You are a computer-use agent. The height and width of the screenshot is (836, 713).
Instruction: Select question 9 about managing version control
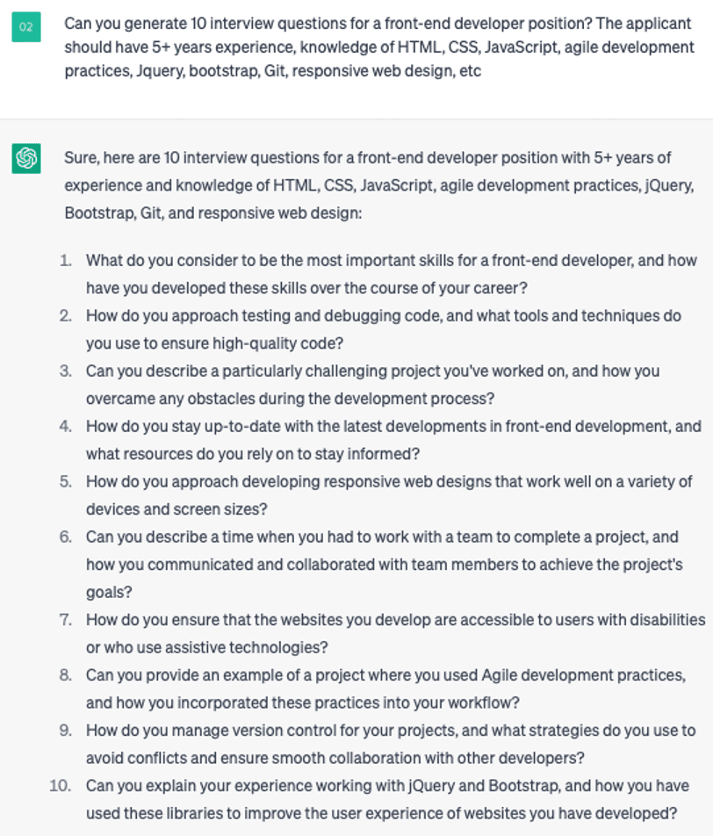coord(390,744)
